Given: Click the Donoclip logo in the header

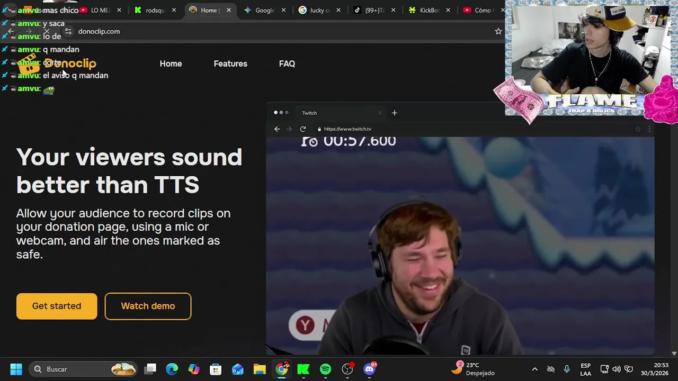Looking at the screenshot, I should [57, 63].
